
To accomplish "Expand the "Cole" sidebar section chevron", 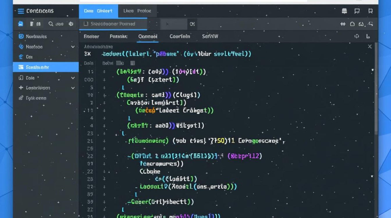I will (73, 78).
